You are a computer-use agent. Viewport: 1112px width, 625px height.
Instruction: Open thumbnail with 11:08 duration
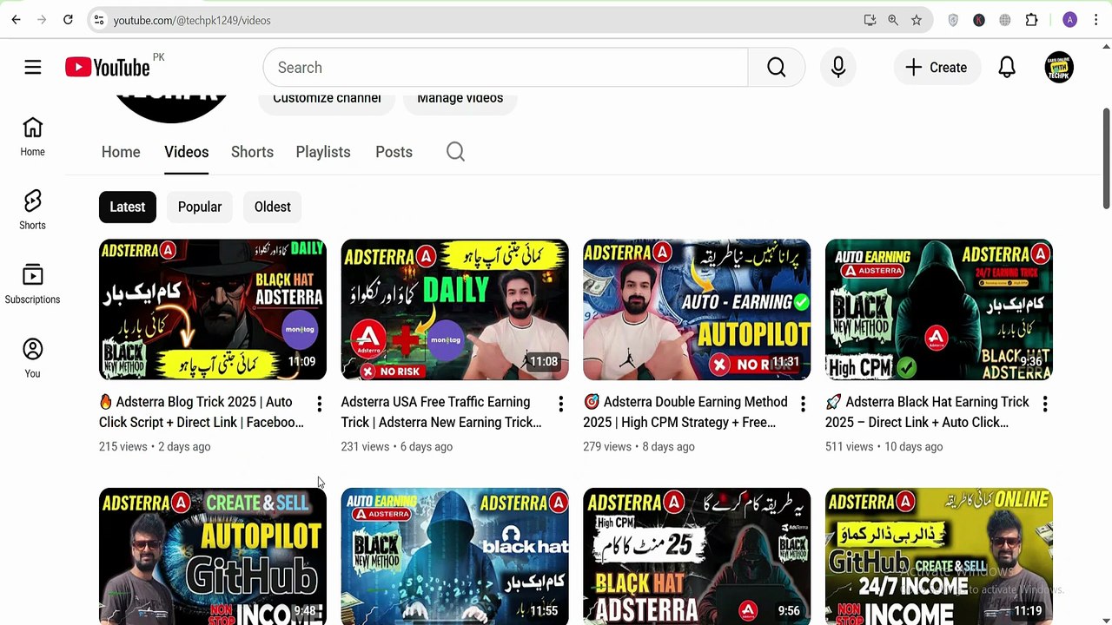(454, 310)
